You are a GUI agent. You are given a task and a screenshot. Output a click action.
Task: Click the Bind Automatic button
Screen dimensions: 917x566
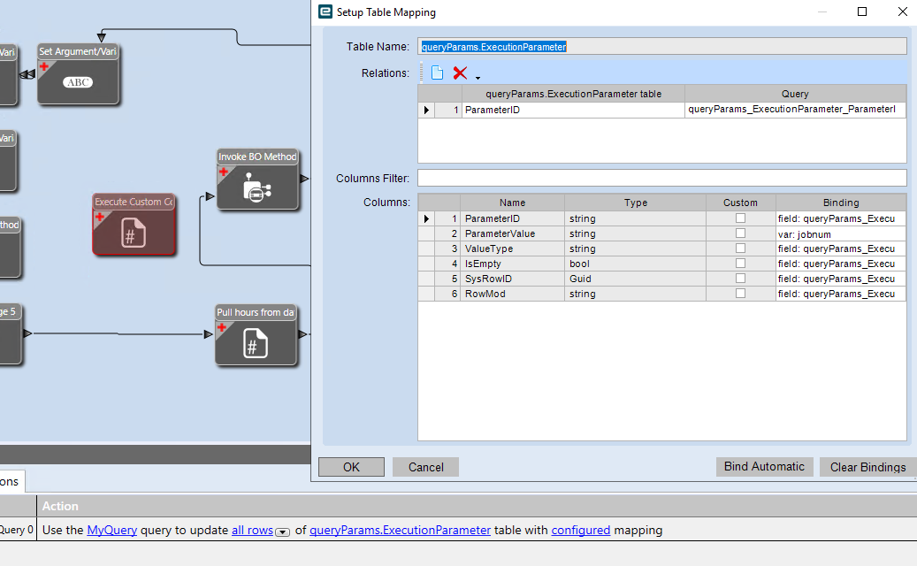point(764,467)
